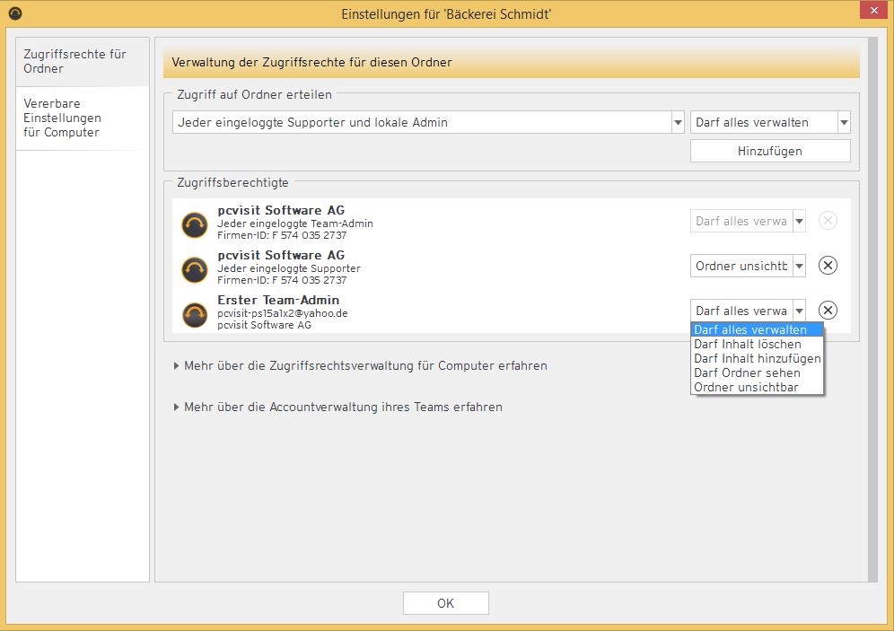
Task: Click the Hinzufügen button
Action: (769, 152)
